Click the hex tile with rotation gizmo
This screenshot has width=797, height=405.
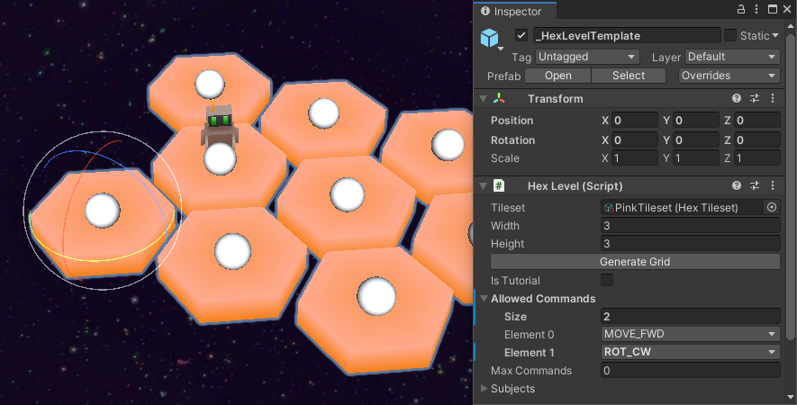pyautogui.click(x=101, y=222)
